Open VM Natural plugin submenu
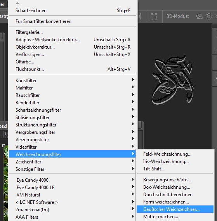This screenshot has width=217, height=221. 73,195
